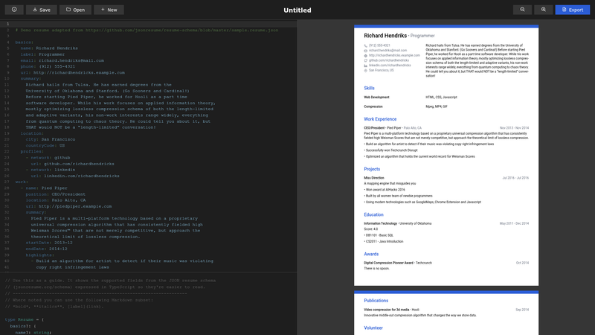This screenshot has width=595, height=335.
Task: Click the Volunteer section heading
Action: pyautogui.click(x=373, y=328)
